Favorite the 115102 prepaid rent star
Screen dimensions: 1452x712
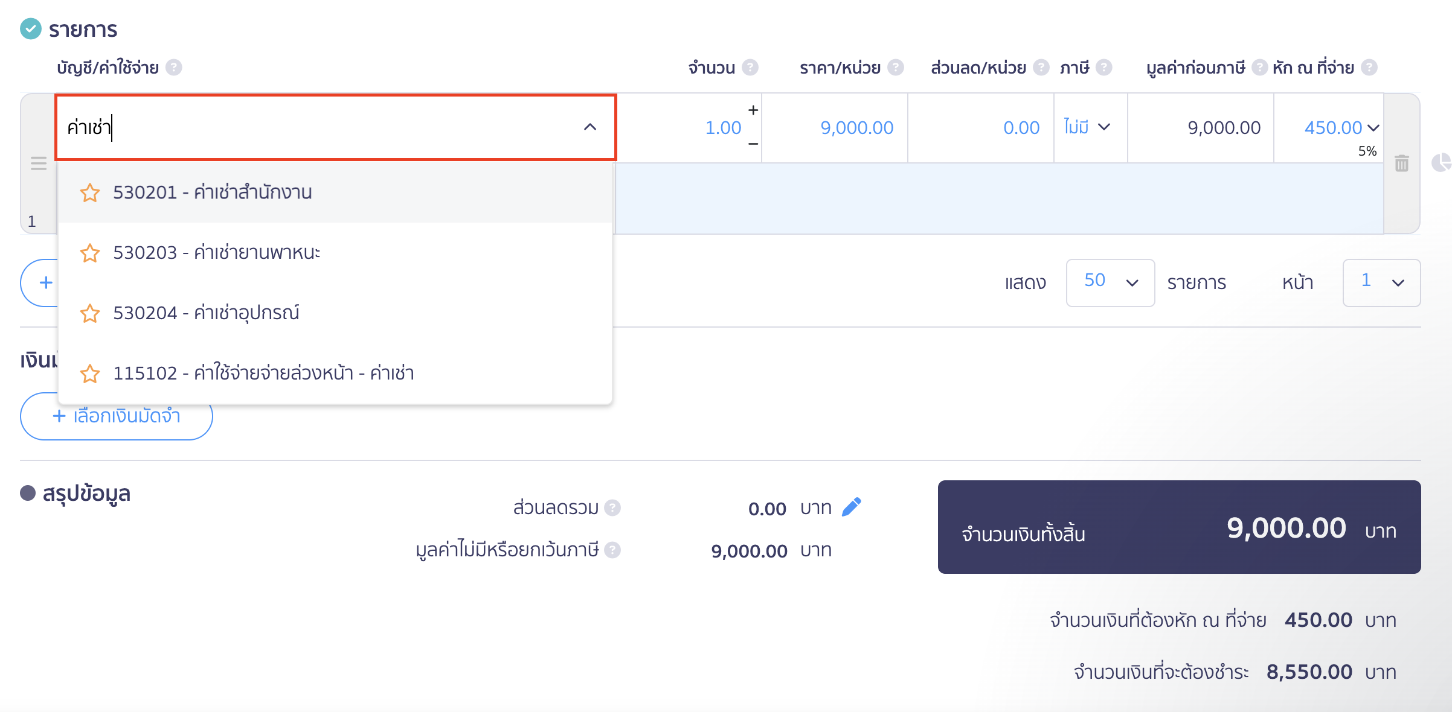tap(90, 373)
